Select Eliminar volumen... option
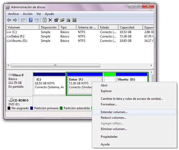179x150 pixels. click(x=134, y=129)
